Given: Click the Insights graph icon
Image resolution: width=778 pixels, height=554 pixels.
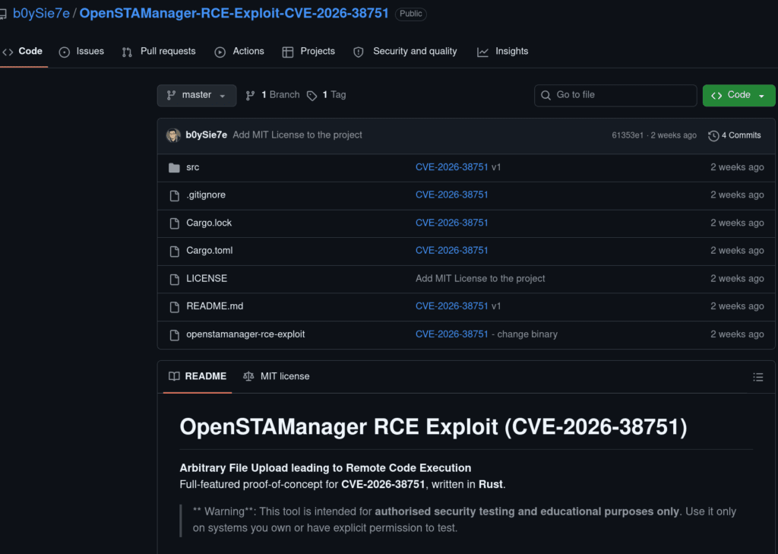Looking at the screenshot, I should (482, 52).
